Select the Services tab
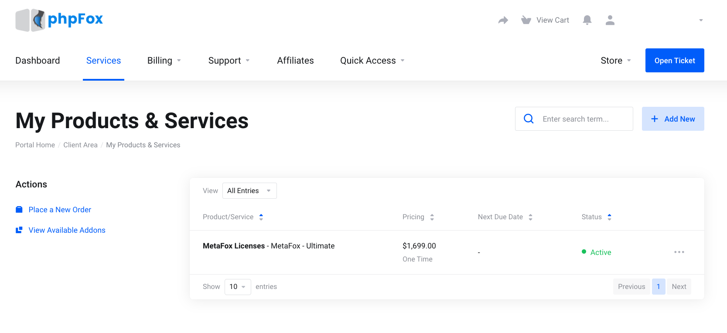The image size is (727, 333). 103,61
